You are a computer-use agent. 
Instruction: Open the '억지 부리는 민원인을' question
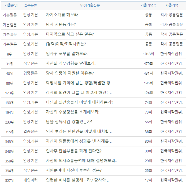[79, 132]
